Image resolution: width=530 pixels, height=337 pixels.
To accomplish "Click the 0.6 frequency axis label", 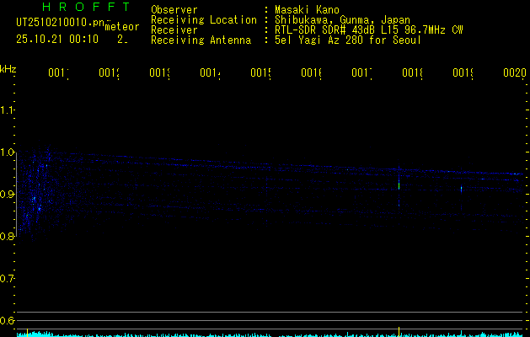I will 8,320.
